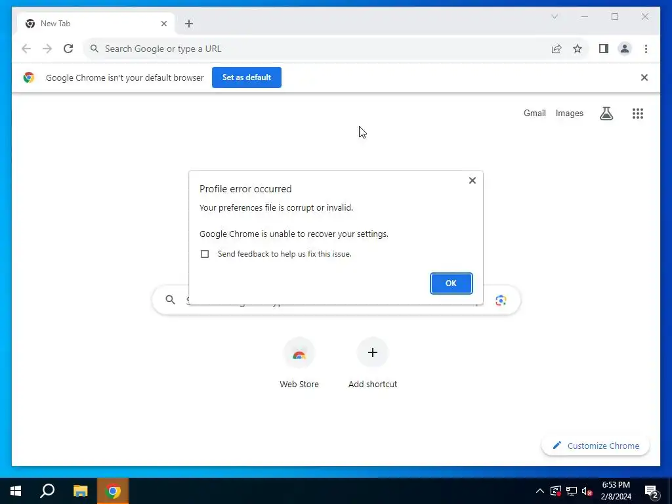Click the Chrome logo in the infobar
The width and height of the screenshot is (672, 504).
tap(29, 77)
